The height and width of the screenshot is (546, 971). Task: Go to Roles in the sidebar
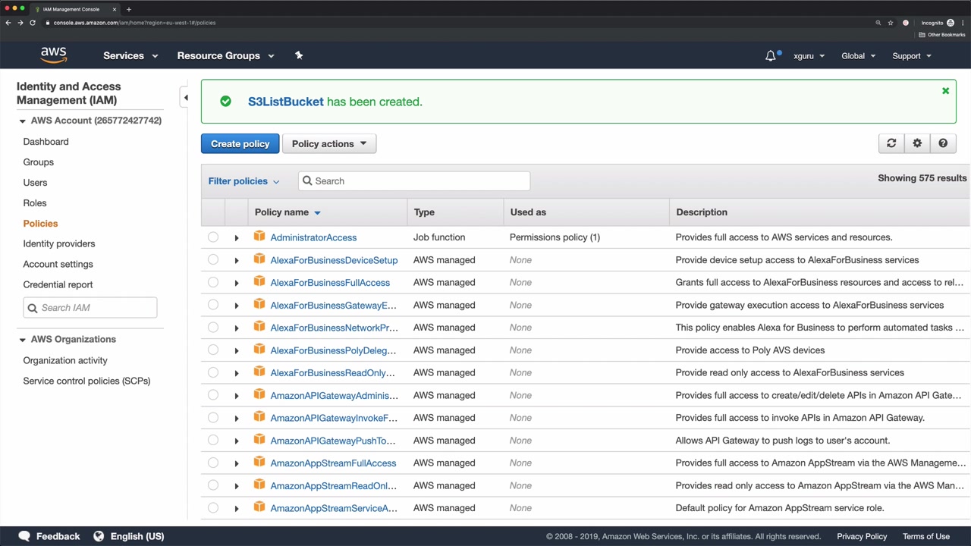[35, 203]
